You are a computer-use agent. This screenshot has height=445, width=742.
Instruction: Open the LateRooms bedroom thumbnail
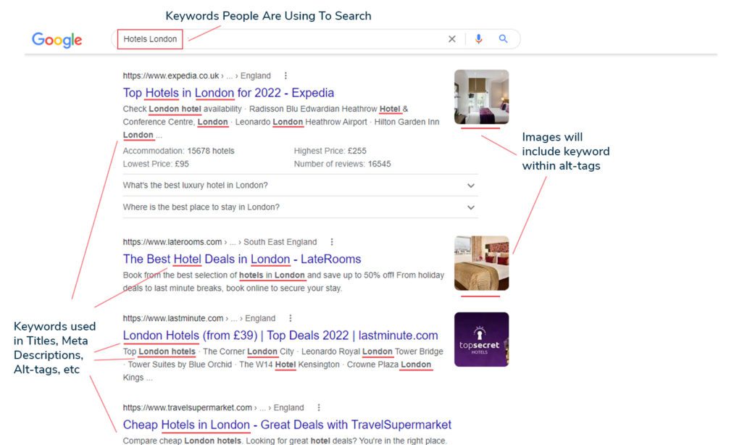coord(481,263)
